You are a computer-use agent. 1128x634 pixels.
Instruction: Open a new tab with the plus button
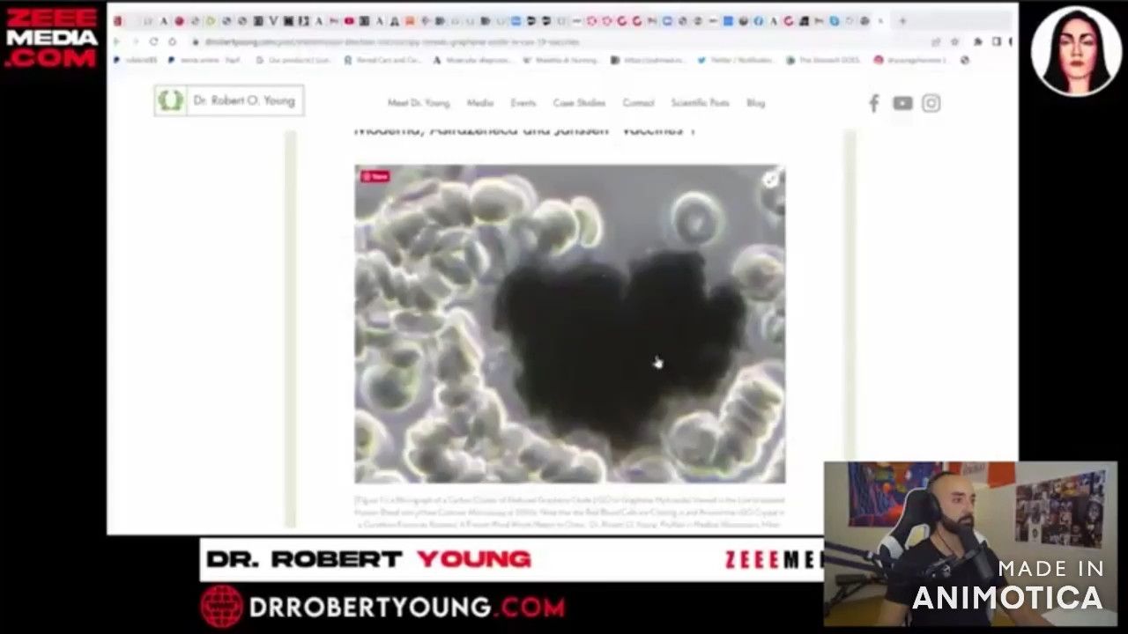point(902,21)
